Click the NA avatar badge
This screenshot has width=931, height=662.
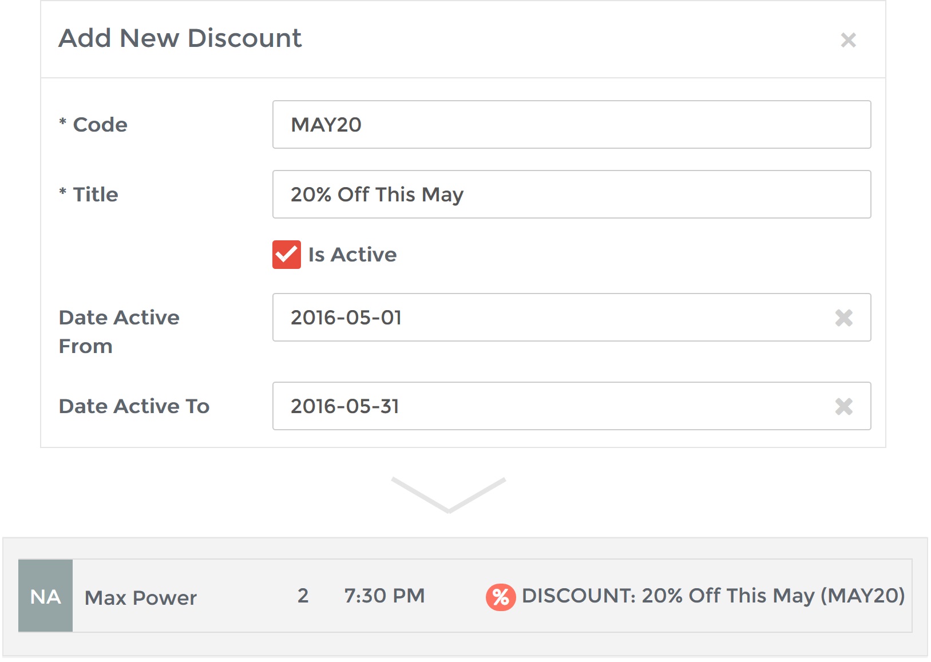coord(46,596)
